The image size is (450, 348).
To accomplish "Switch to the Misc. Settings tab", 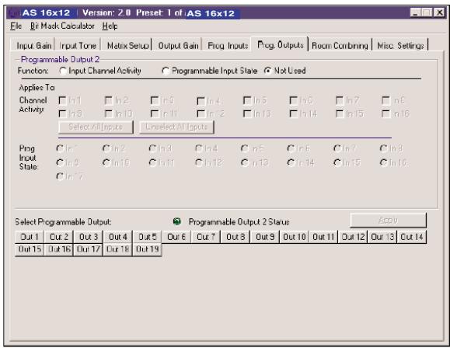I will (x=400, y=46).
